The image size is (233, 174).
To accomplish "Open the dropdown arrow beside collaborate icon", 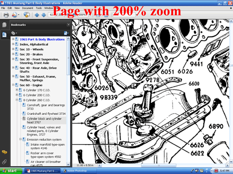I will click(19, 15).
